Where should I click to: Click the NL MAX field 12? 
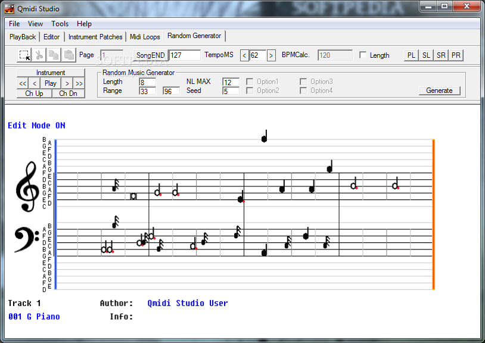click(x=231, y=82)
